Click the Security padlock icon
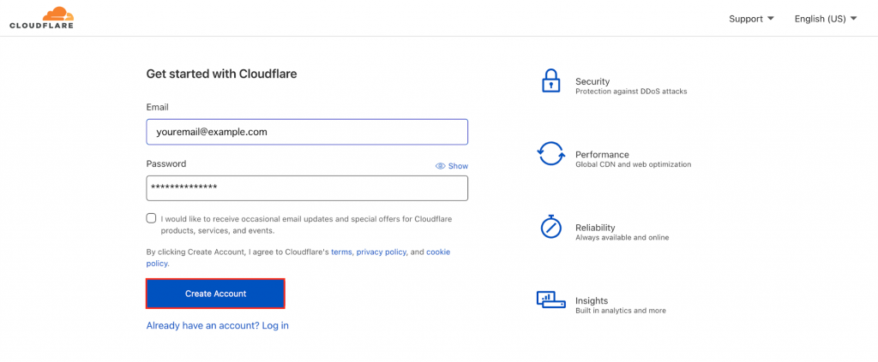This screenshot has height=362, width=878. tap(550, 81)
